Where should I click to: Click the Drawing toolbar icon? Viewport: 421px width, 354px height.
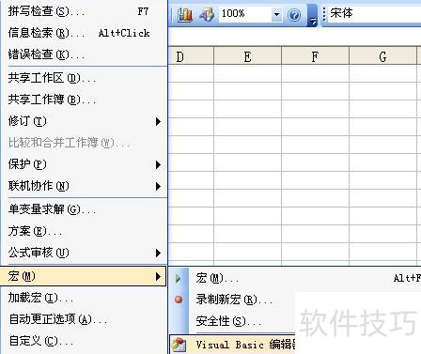pos(207,14)
